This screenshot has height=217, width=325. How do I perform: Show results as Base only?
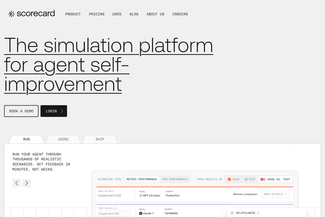pos(234,179)
